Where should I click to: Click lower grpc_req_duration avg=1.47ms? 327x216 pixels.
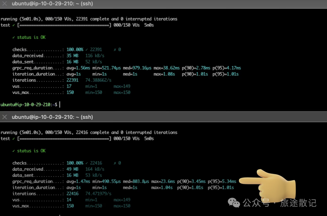click(x=78, y=182)
